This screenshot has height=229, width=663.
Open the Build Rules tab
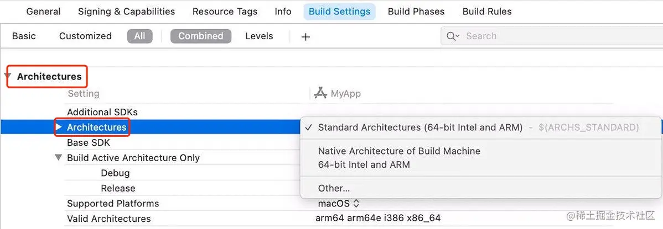click(487, 12)
